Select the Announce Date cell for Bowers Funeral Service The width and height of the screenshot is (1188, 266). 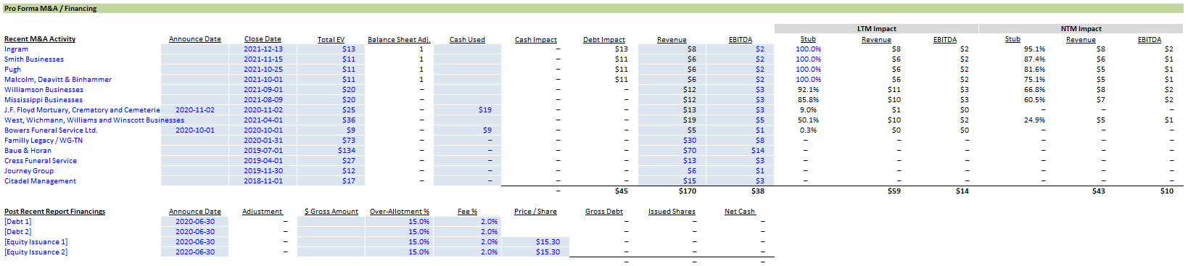pyautogui.click(x=194, y=130)
